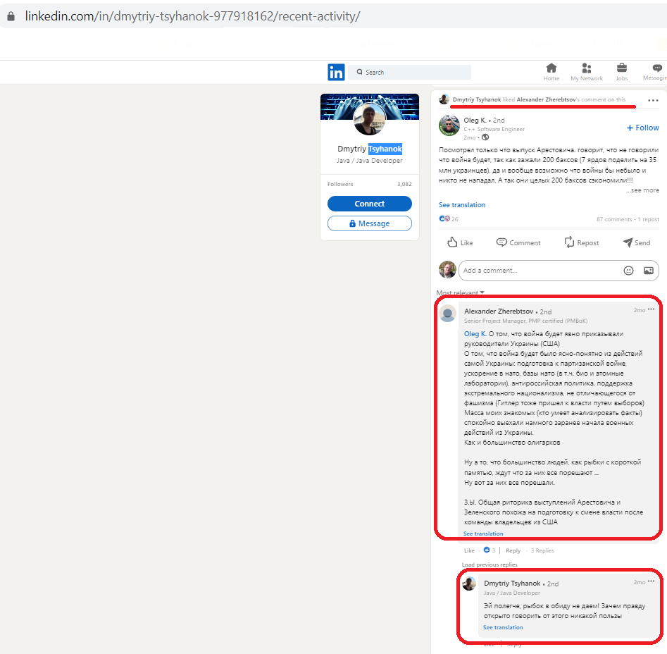Click the globe visibility icon under Oleg K.
The height and width of the screenshot is (654, 667).
(x=485, y=137)
